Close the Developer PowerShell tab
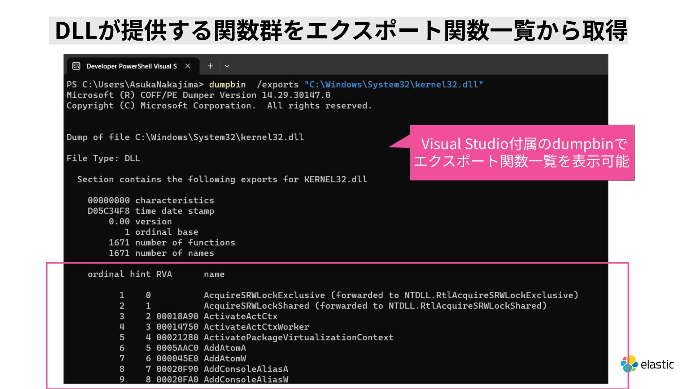The image size is (693, 389). coord(187,66)
